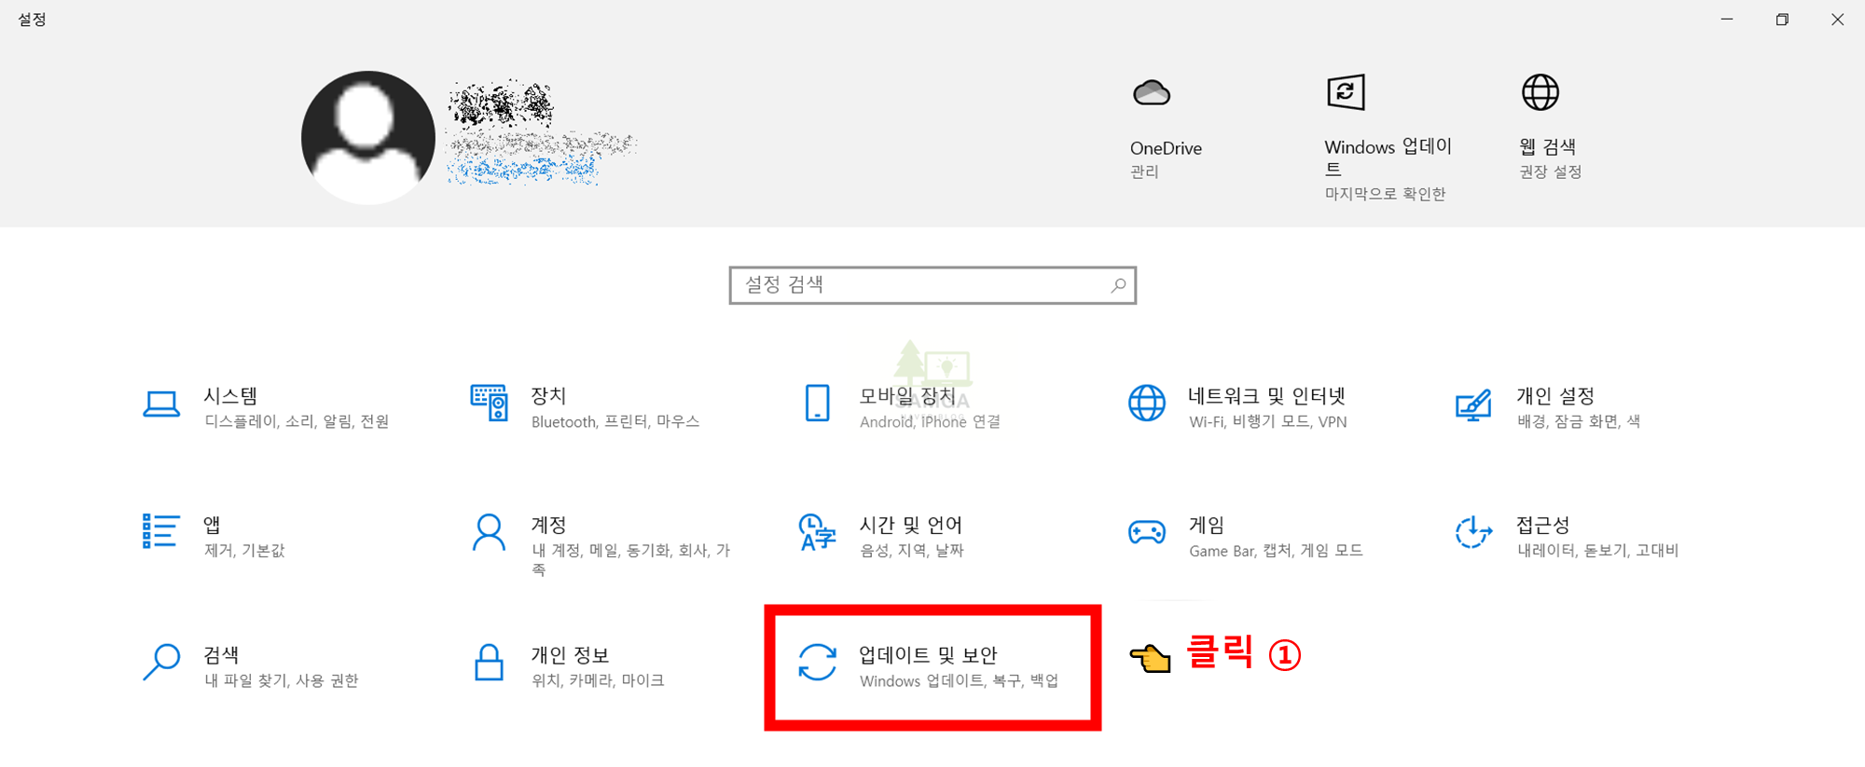This screenshot has width=1865, height=767.
Task: Open the 장치 devices icon
Action: [489, 403]
